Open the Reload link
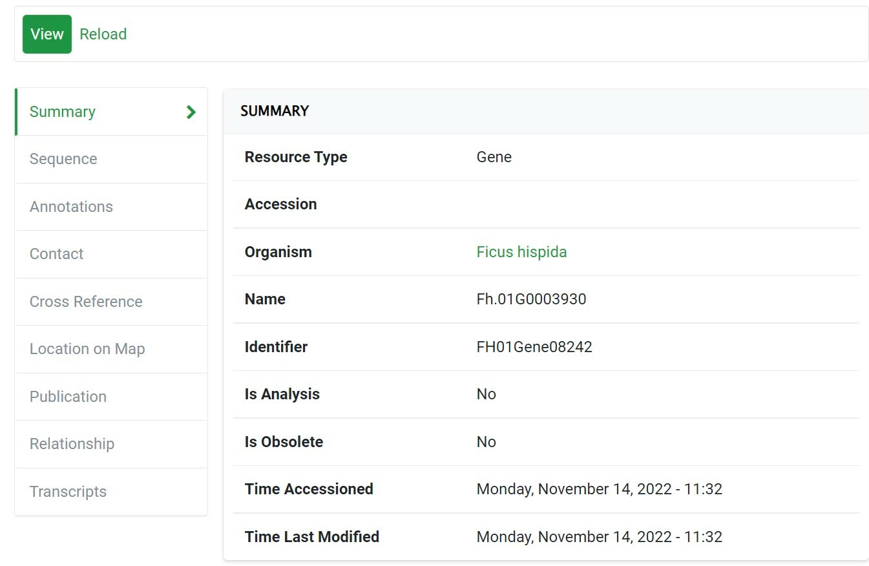This screenshot has width=869, height=566. [x=103, y=34]
